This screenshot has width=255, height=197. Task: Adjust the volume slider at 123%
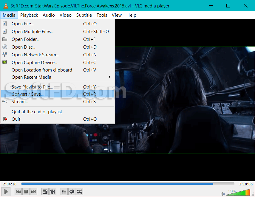[238, 192]
